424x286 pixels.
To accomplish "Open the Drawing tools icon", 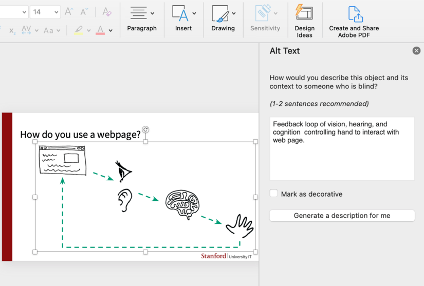I will [220, 13].
